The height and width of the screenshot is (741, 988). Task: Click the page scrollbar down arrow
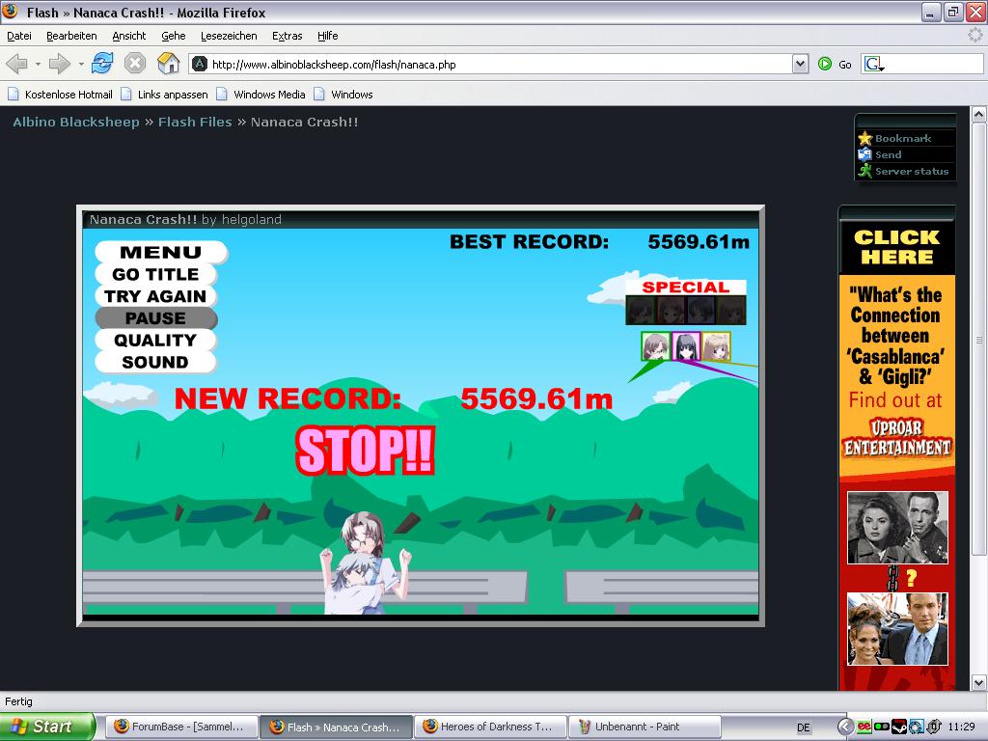tap(978, 682)
